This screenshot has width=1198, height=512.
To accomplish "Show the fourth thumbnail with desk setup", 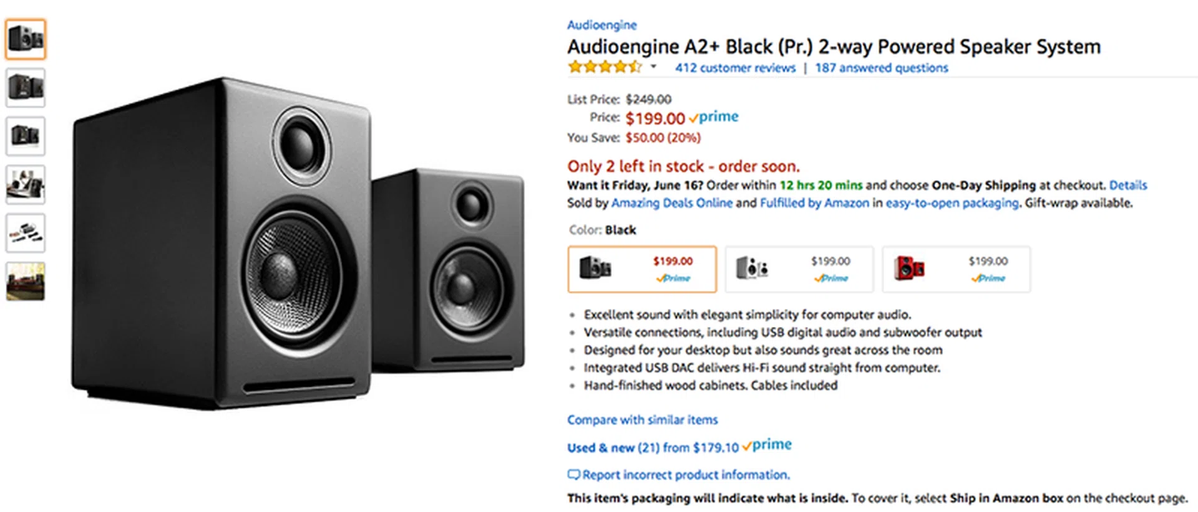I will 26,184.
